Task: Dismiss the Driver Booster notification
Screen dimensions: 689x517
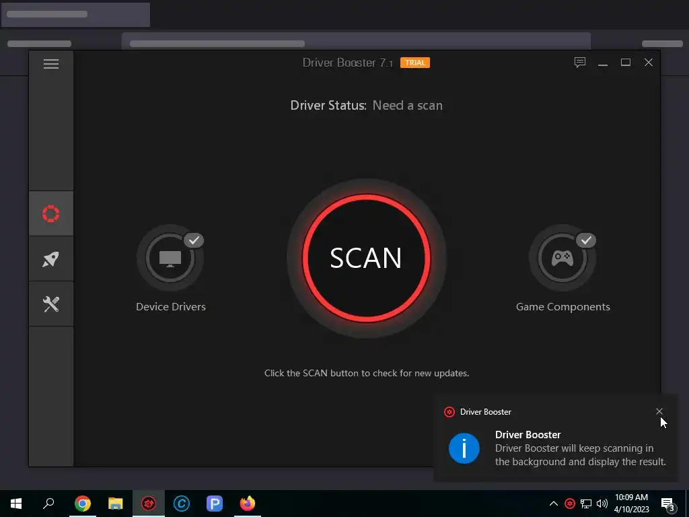Action: coord(659,411)
